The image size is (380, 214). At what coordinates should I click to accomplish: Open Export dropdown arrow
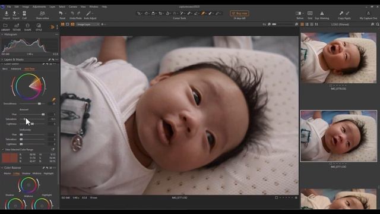pyautogui.click(x=18, y=13)
